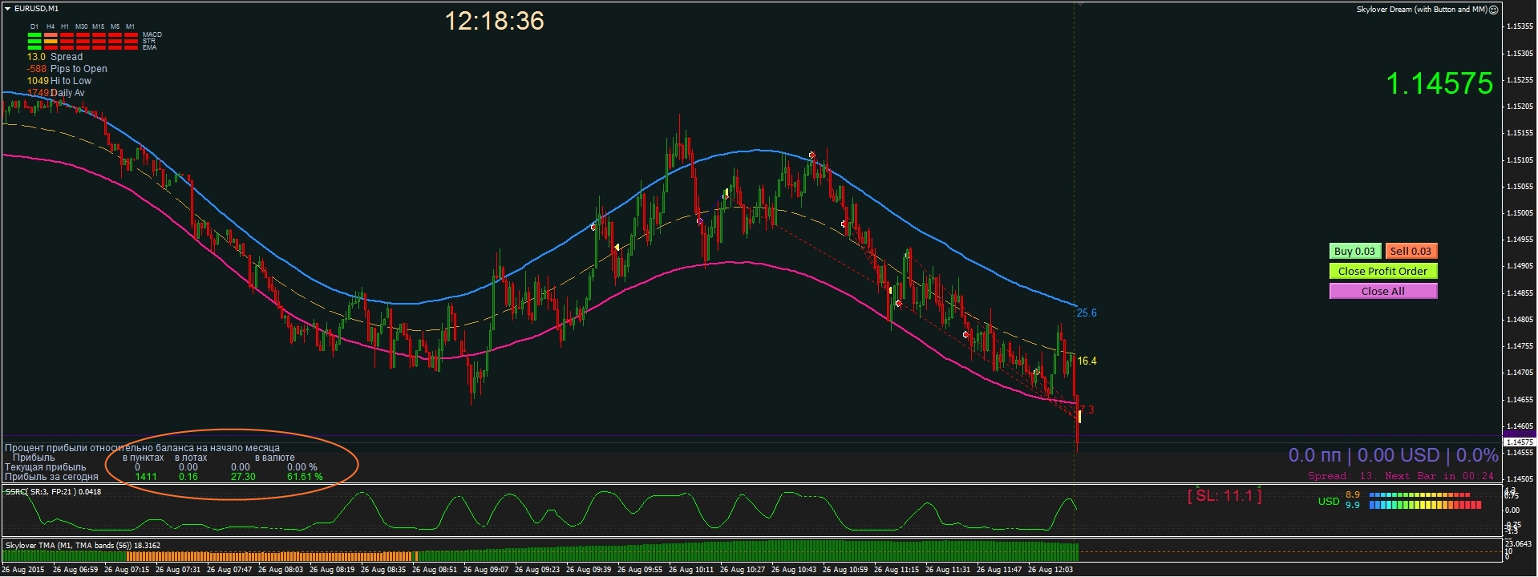This screenshot has height=577, width=1538.
Task: Click the red [ SL: 11.1 ] label
Action: 1224,496
